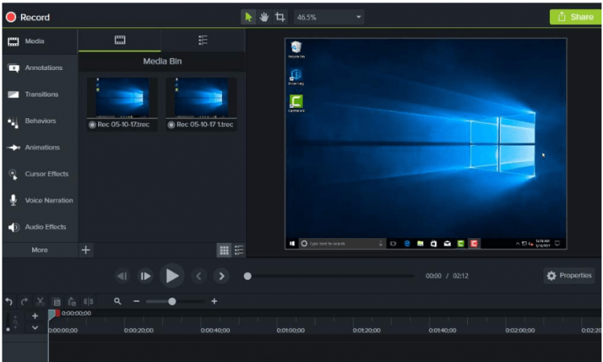The height and width of the screenshot is (362, 603).
Task: Switch to the Media Bin filmstrip tab
Action: (120, 40)
